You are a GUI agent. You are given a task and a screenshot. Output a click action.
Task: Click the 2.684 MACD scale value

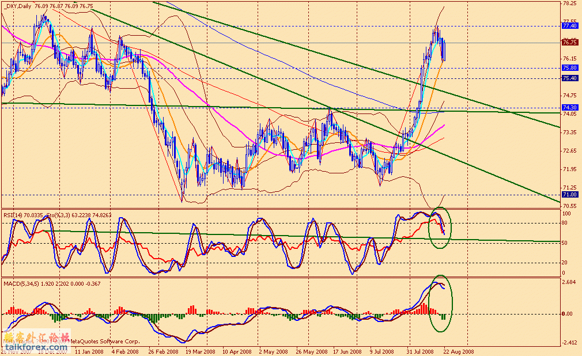click(569, 282)
